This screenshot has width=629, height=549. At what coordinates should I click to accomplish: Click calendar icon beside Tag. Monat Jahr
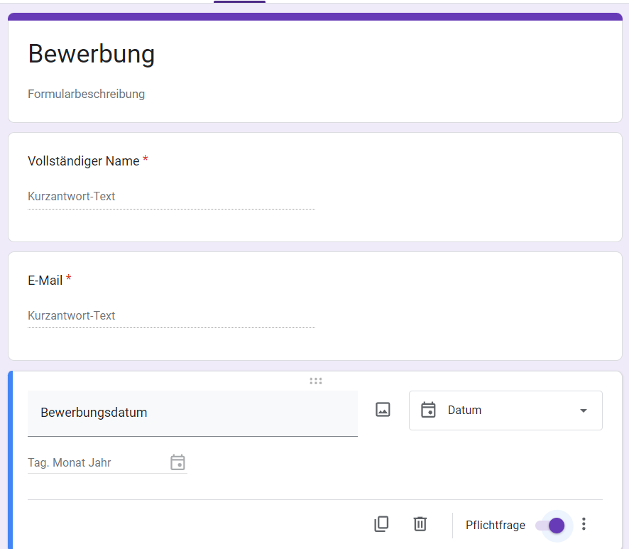(x=177, y=462)
